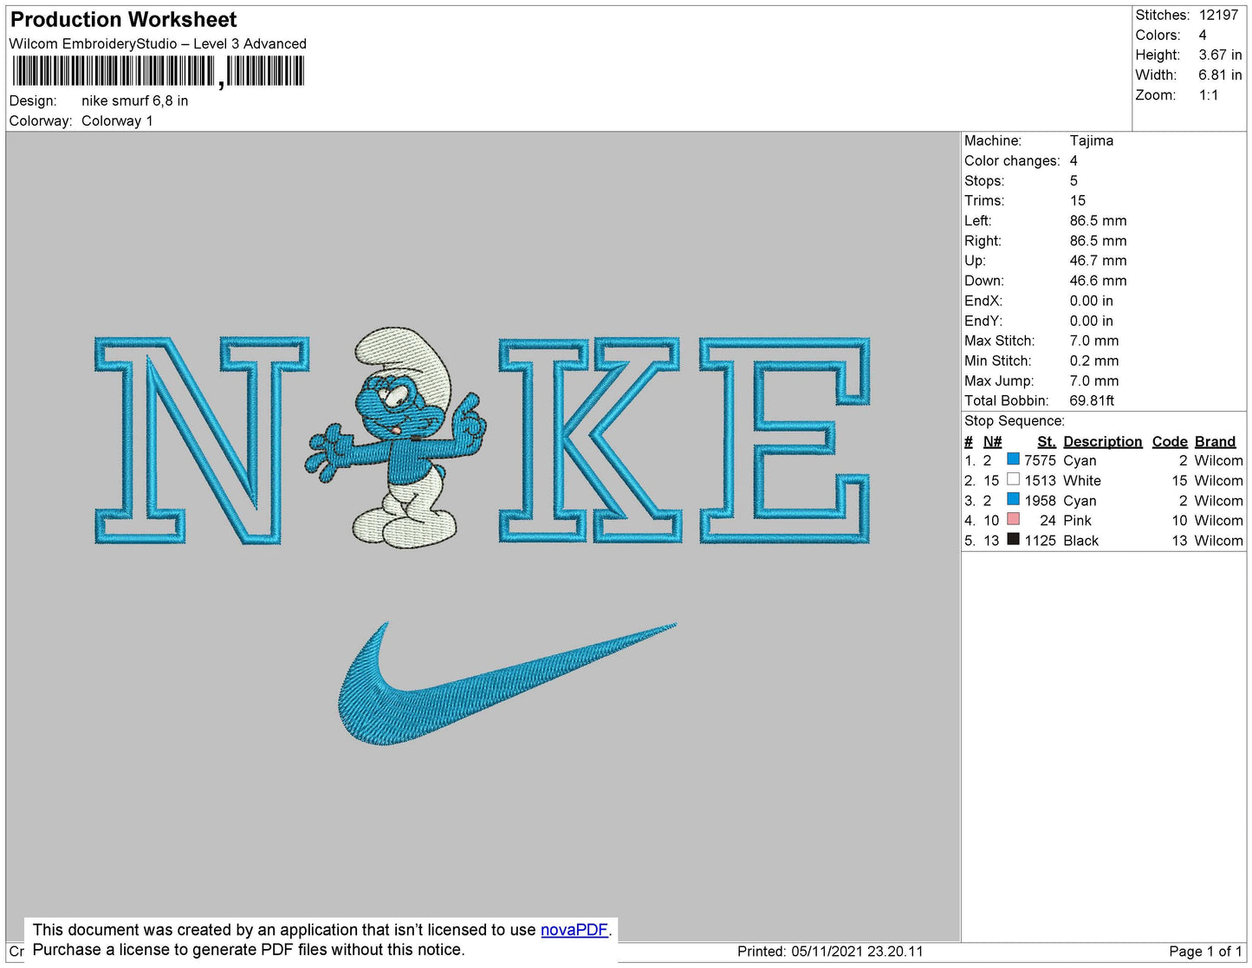Click the pink swatch for stop 4
1252x968 pixels.
coord(1013,519)
